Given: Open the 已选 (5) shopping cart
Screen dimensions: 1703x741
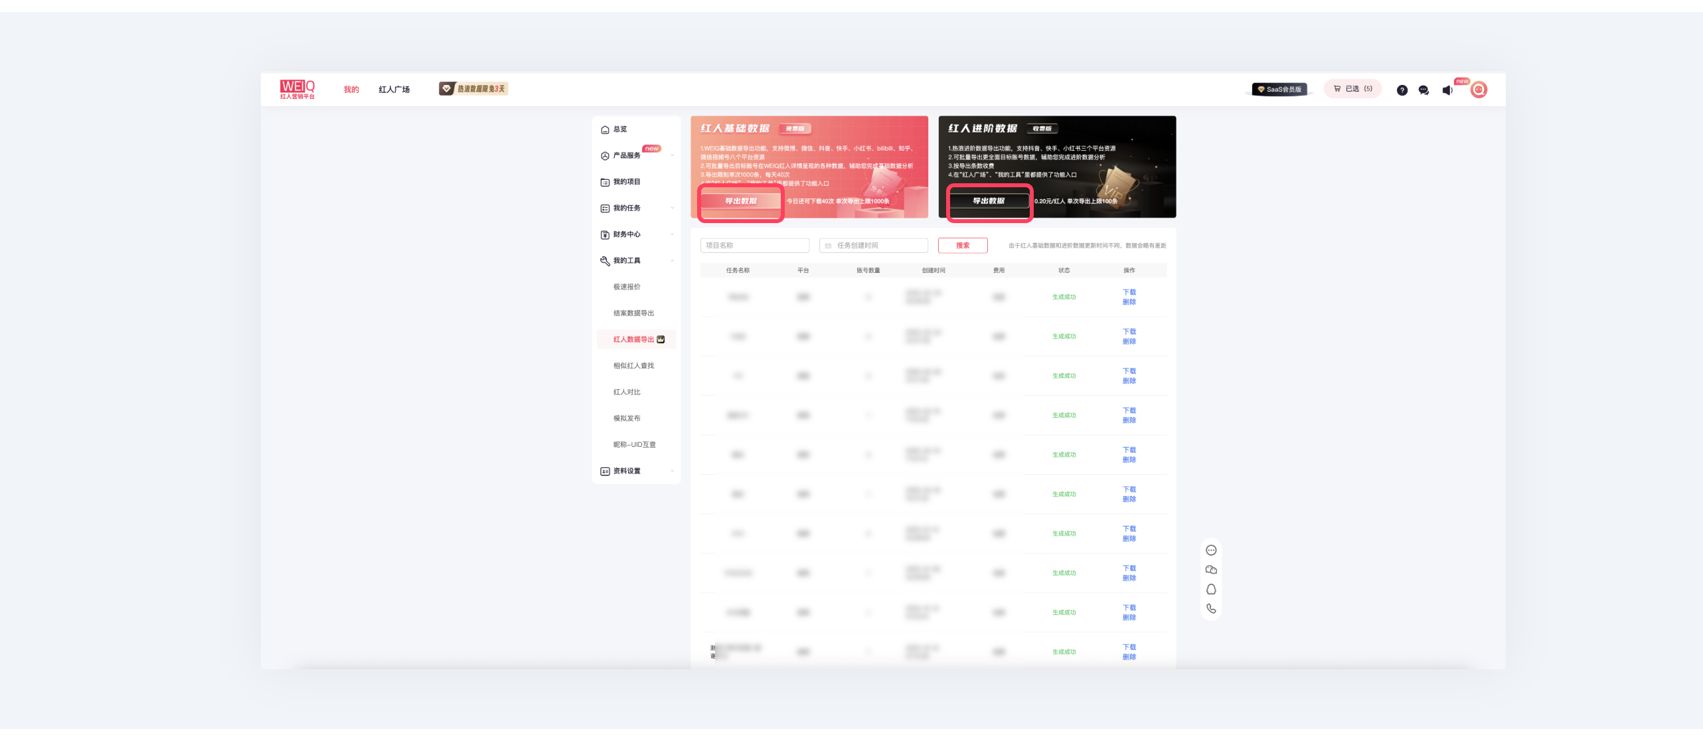Looking at the screenshot, I should 1352,89.
